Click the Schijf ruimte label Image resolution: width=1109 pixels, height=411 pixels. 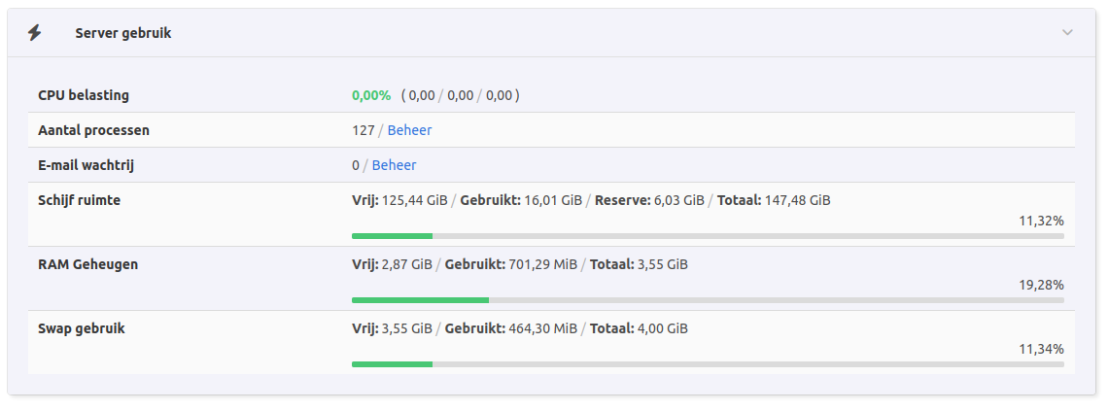pos(79,200)
